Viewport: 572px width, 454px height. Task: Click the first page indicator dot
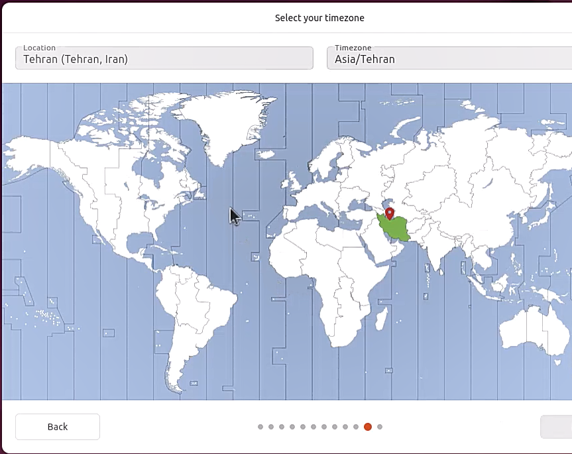260,427
